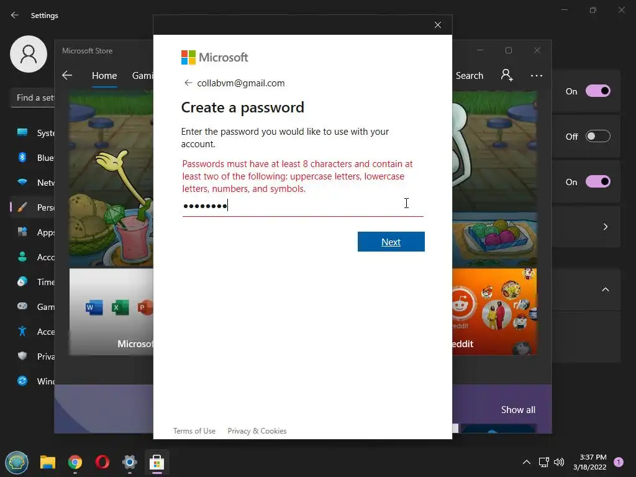Open the notification badge in tray
This screenshot has width=636, height=477.
pos(619,462)
